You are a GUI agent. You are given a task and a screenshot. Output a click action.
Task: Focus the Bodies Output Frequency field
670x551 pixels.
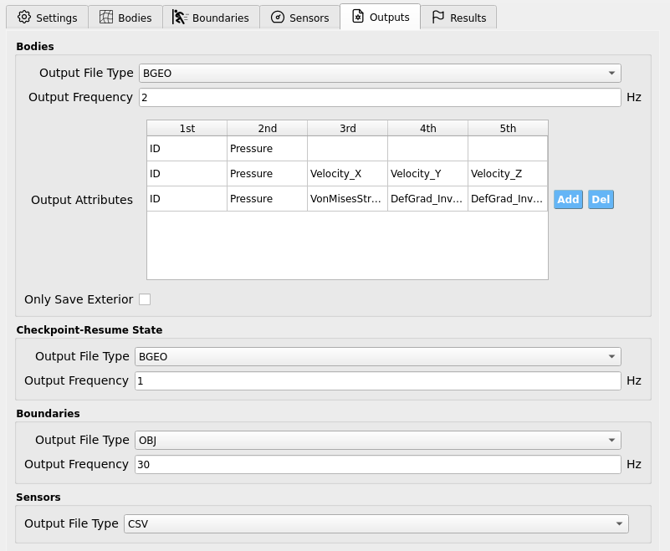pos(380,97)
